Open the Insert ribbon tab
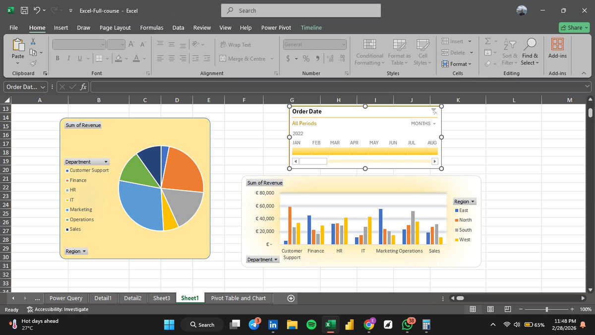This screenshot has width=595, height=335. click(x=61, y=28)
